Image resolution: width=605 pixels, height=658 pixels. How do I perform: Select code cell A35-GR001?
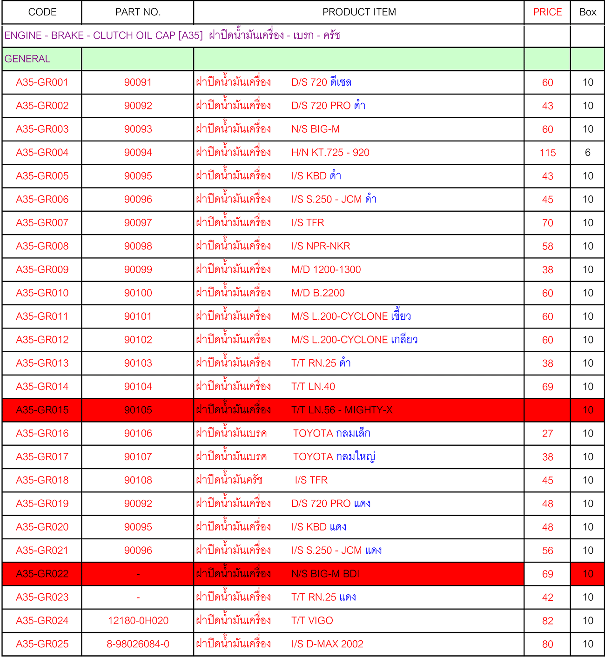[42, 82]
